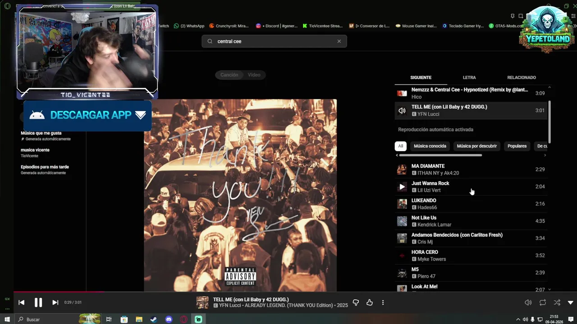Clear the 'central cee' search text
Viewport: 577px width, 324px height.
tap(339, 41)
